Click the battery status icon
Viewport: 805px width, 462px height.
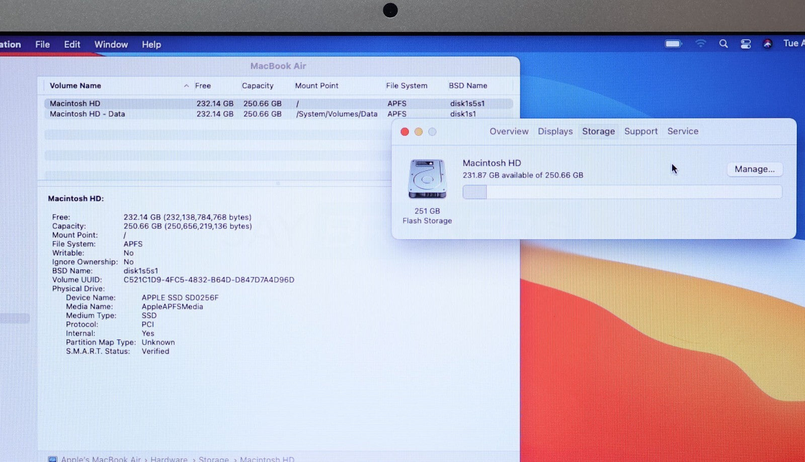(x=673, y=44)
